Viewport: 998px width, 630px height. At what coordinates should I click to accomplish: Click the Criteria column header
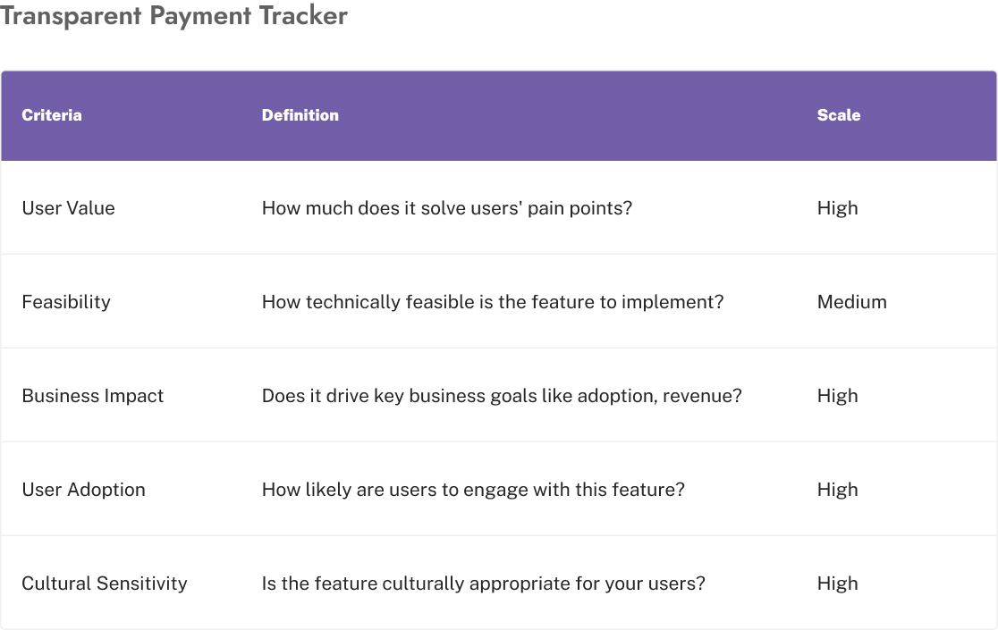(52, 115)
